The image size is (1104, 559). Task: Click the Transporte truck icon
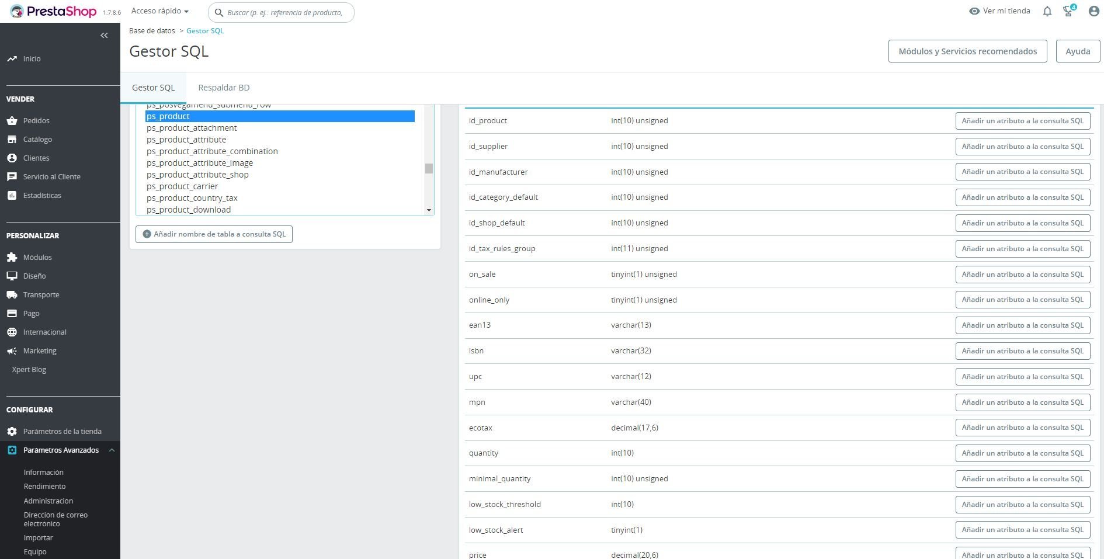(12, 295)
